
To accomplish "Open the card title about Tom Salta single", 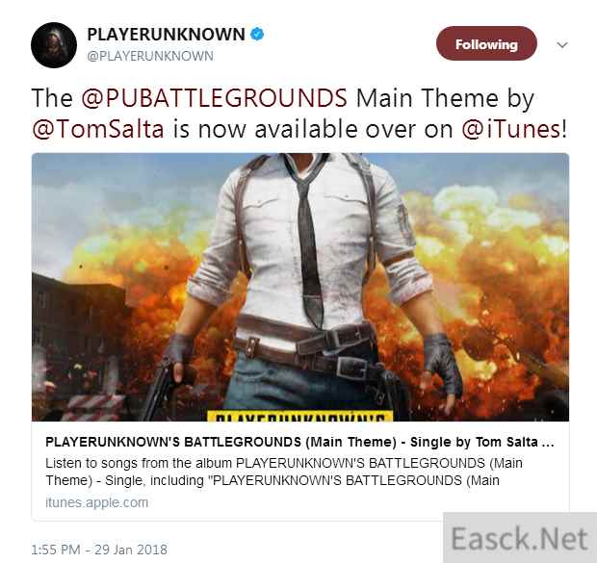I will pos(299,442).
